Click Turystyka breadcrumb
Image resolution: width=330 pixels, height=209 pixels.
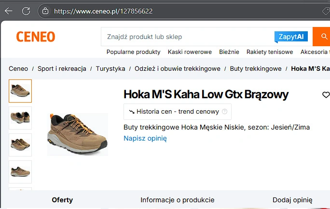click(110, 69)
